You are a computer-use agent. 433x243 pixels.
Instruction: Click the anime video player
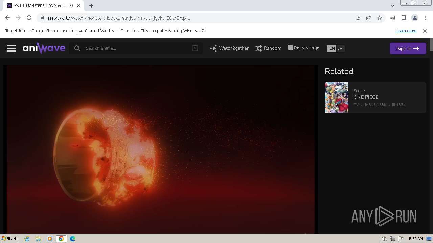[161, 148]
